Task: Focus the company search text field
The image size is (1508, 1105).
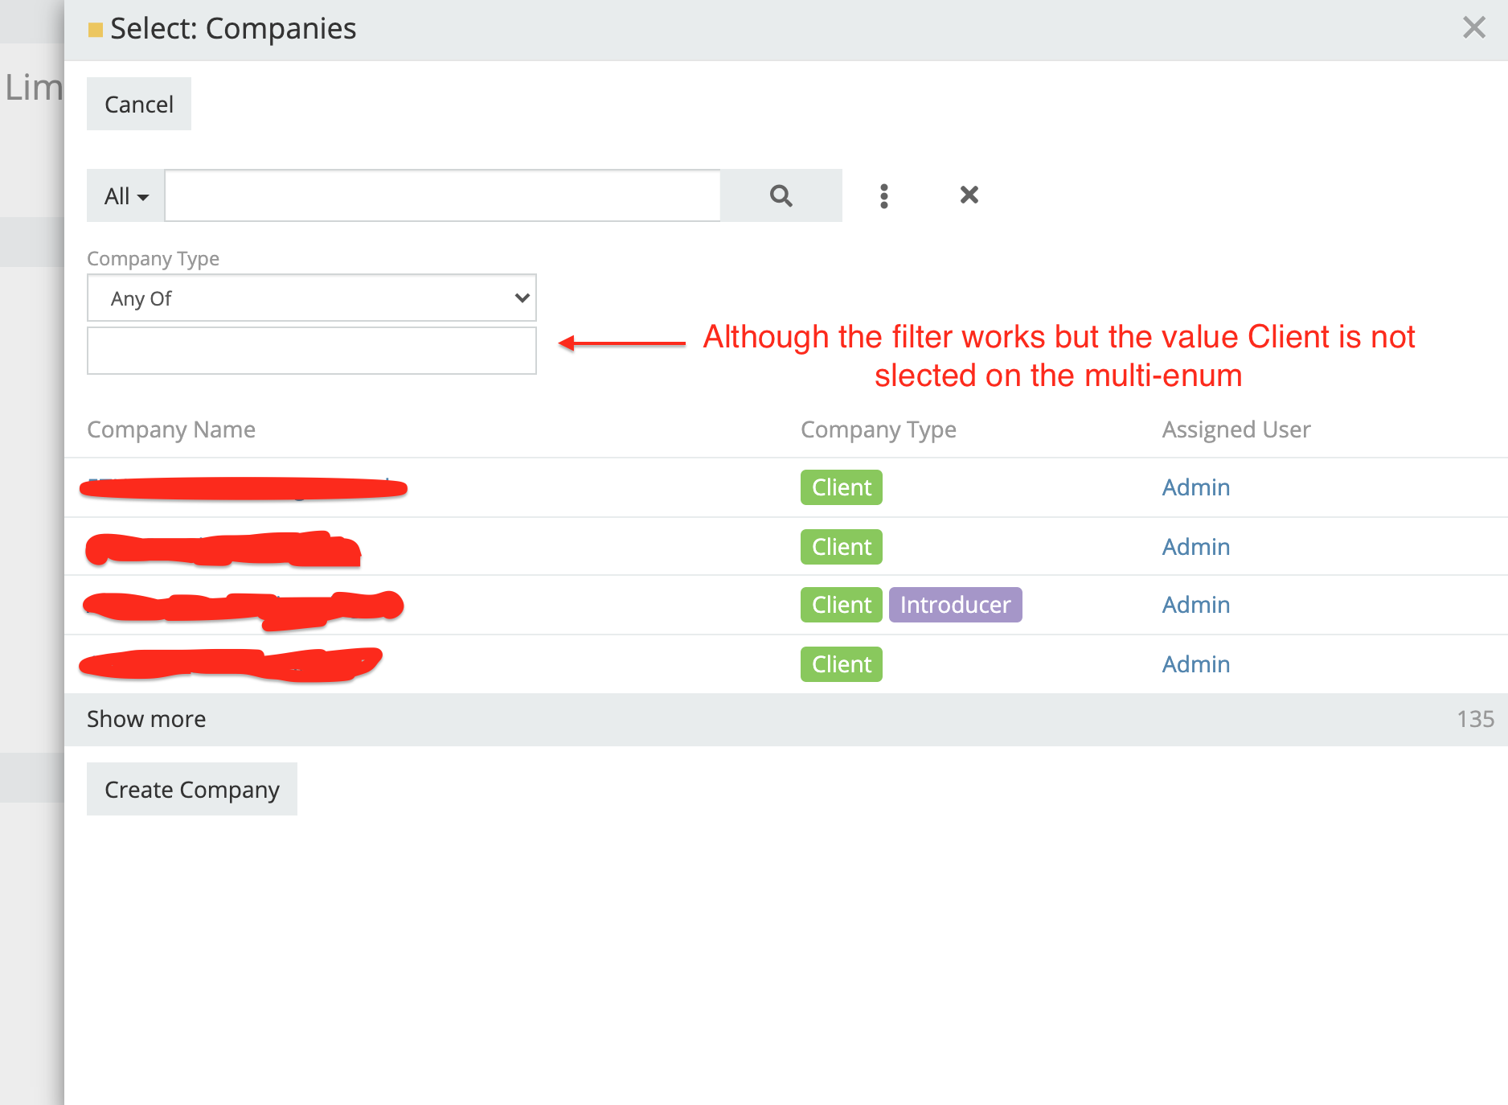Action: click(x=442, y=195)
